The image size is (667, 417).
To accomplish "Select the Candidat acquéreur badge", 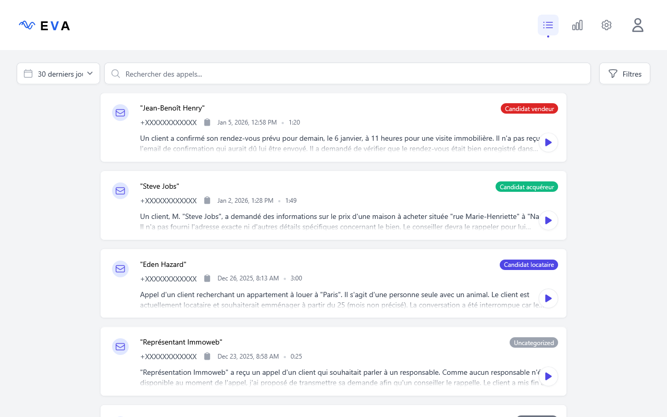I will point(526,187).
